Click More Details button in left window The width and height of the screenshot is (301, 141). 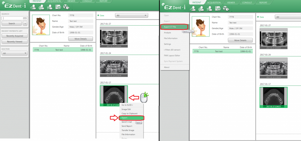(81, 39)
